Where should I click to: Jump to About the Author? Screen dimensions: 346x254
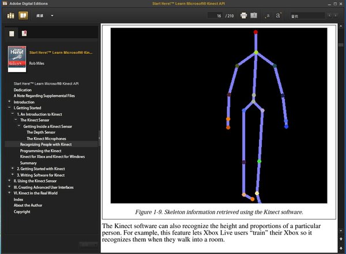(x=27, y=206)
